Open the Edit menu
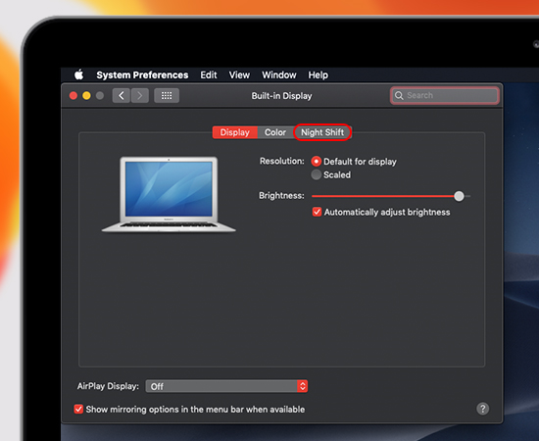The width and height of the screenshot is (539, 441). 209,74
